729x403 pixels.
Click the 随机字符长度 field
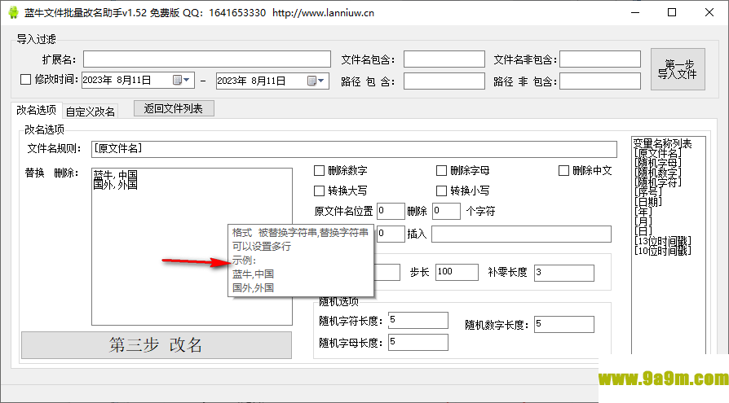click(418, 320)
